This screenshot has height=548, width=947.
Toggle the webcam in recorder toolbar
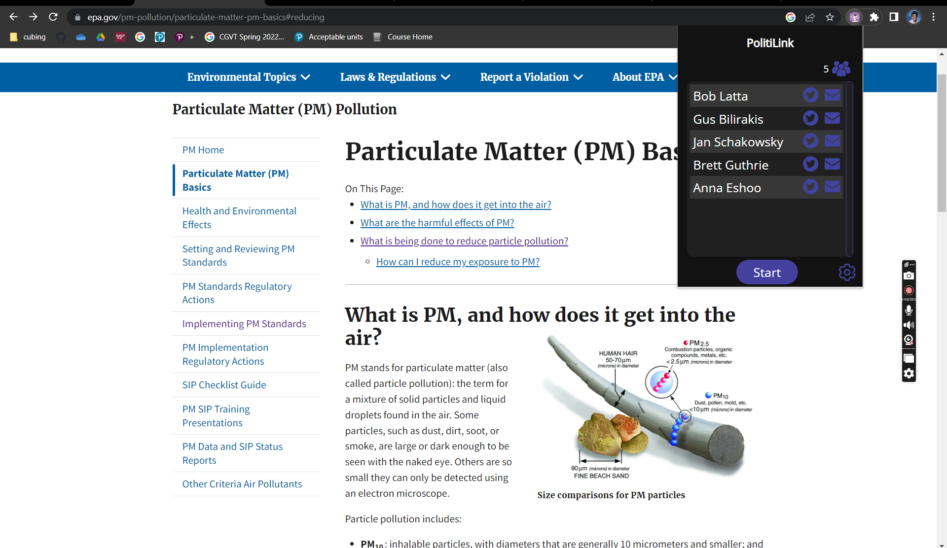(x=909, y=340)
